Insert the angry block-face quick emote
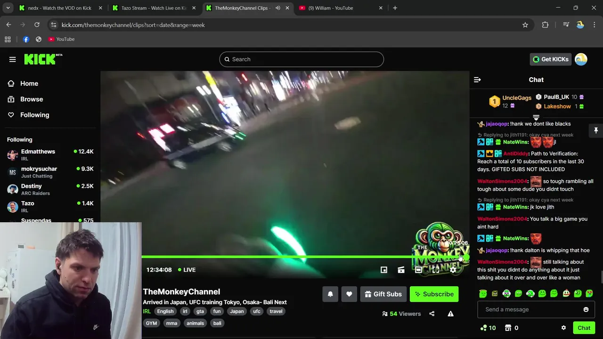Image resolution: width=603 pixels, height=339 pixels. pos(495,293)
